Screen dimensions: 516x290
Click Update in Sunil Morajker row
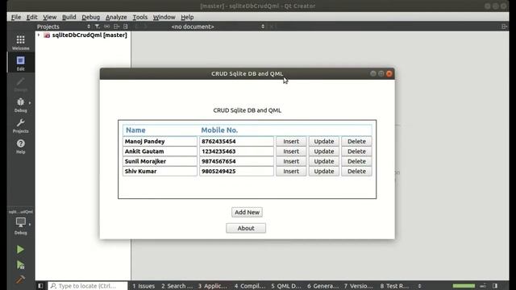(324, 161)
